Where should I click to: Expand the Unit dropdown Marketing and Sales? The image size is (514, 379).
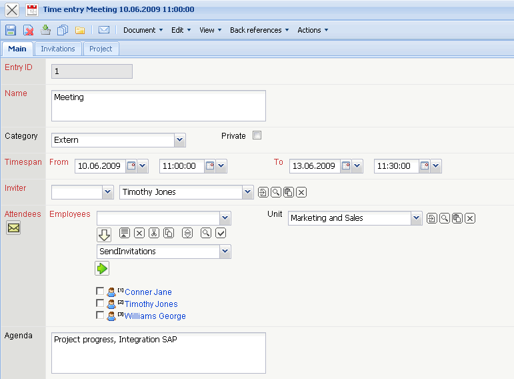(x=417, y=218)
